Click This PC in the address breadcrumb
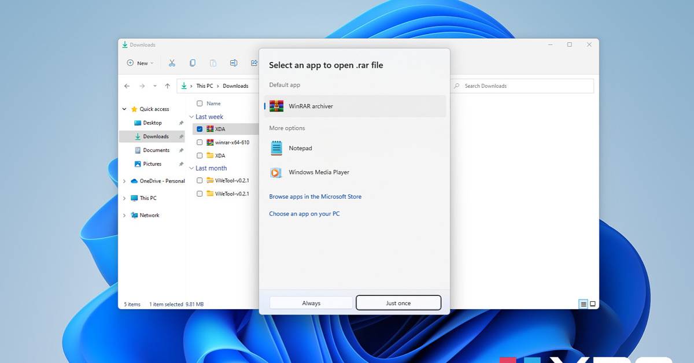 click(x=204, y=86)
